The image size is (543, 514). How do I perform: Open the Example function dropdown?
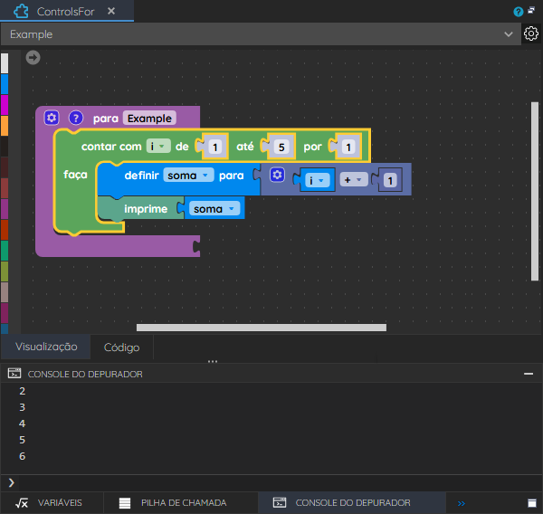click(x=261, y=34)
